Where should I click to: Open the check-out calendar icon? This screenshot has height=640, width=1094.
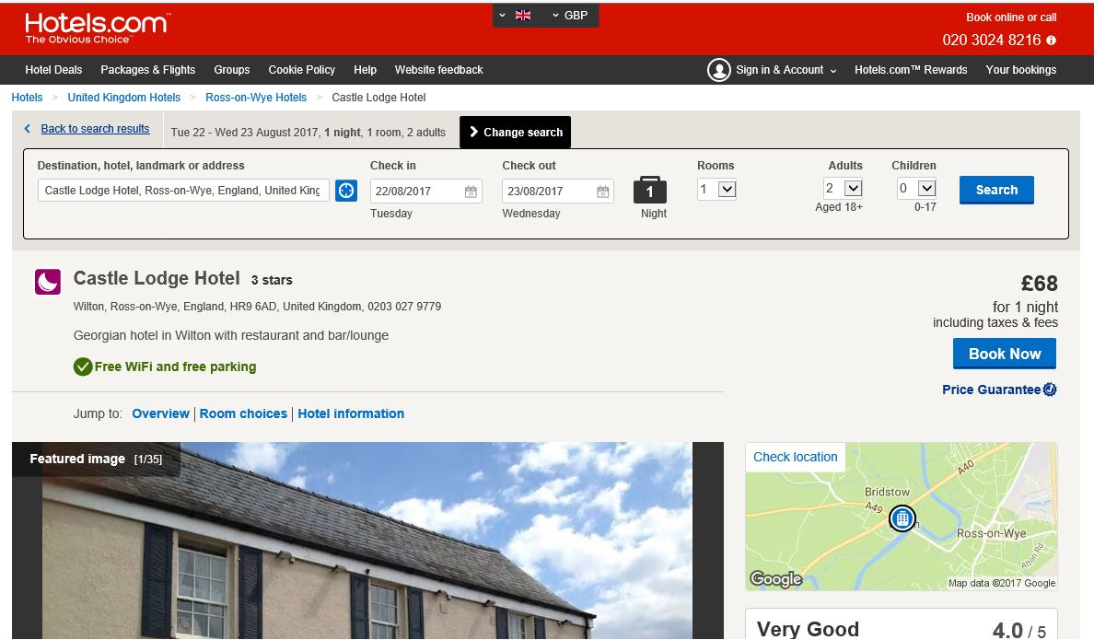603,192
